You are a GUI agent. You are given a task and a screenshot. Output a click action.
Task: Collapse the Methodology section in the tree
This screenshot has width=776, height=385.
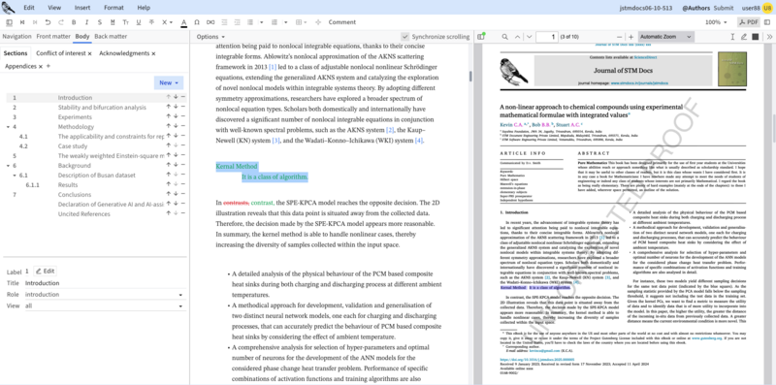9,127
